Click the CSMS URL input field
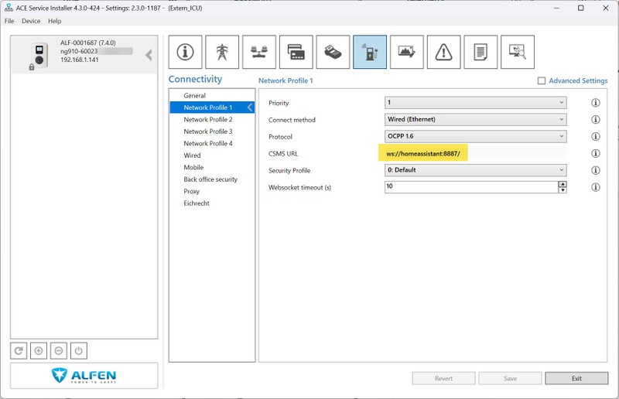The image size is (619, 399). tap(476, 154)
